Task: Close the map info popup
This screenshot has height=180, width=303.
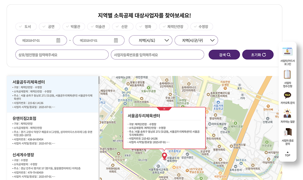Action: (164, 109)
